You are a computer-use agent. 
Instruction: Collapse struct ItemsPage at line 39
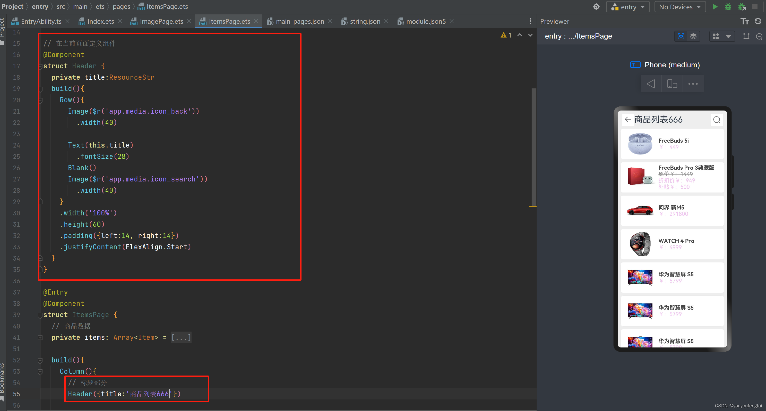click(x=40, y=315)
